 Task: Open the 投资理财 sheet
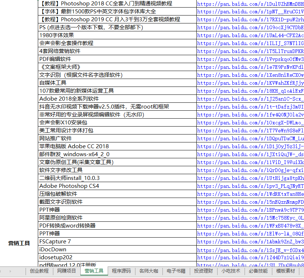click(203, 271)
